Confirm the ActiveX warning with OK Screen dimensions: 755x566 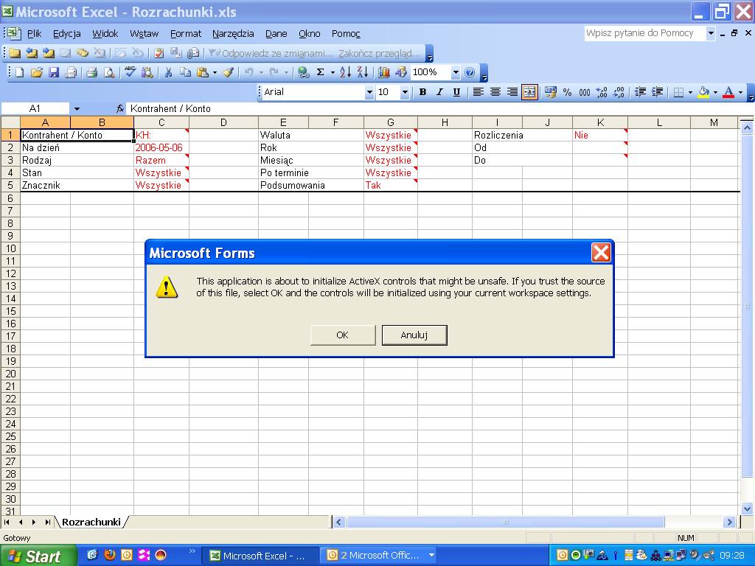point(342,335)
